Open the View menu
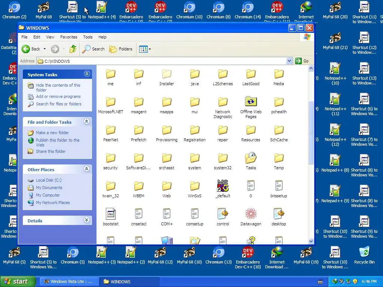Screen dimensions: 383x287 point(50,37)
